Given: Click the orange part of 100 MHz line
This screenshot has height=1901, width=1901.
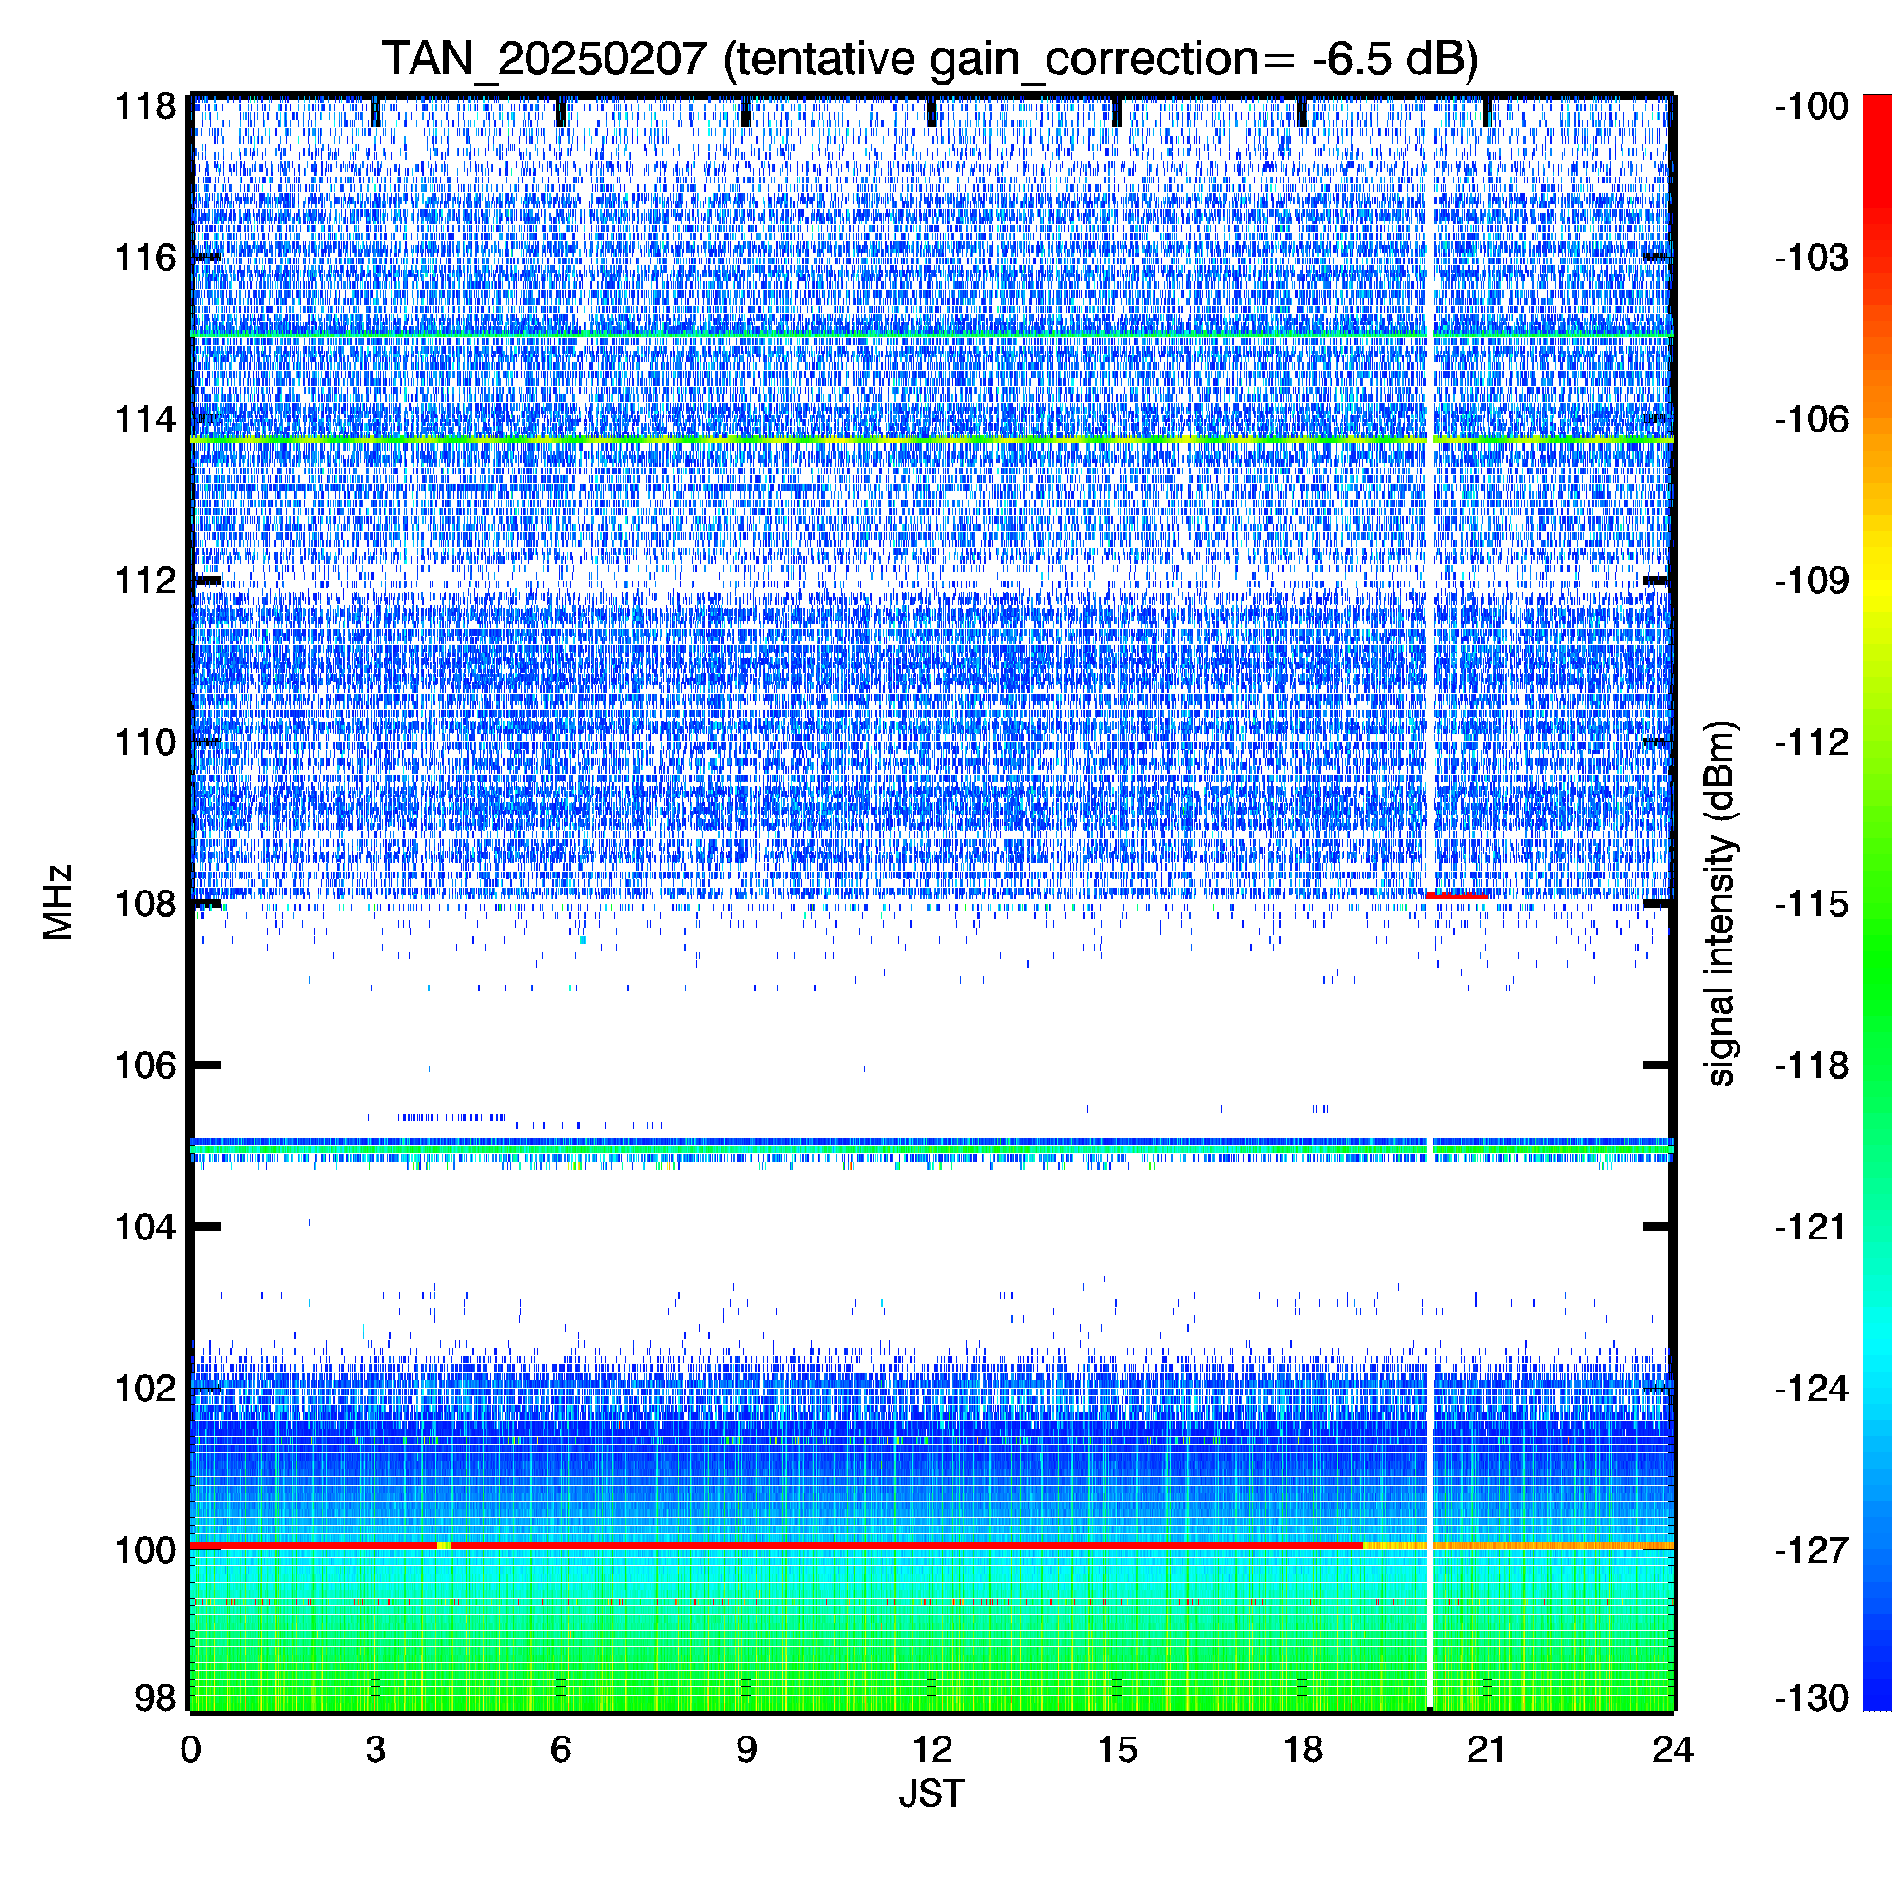Looking at the screenshot, I should 1518,1546.
